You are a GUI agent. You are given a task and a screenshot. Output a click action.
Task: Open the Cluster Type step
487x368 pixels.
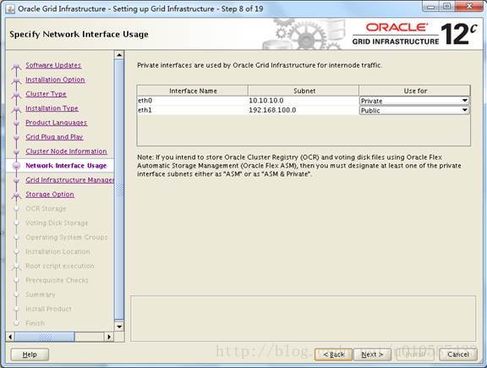(x=46, y=94)
